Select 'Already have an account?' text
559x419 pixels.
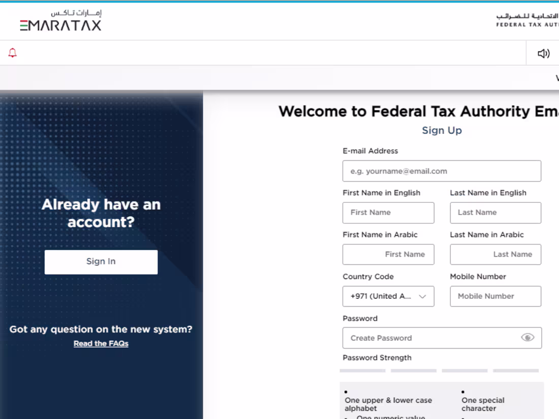click(x=101, y=213)
